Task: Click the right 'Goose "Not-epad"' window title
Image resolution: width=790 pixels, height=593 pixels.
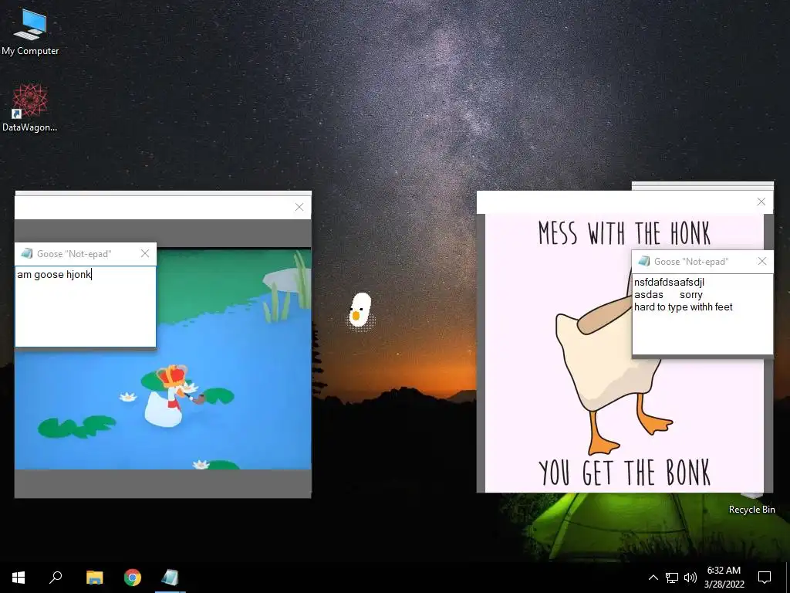Action: coord(691,261)
